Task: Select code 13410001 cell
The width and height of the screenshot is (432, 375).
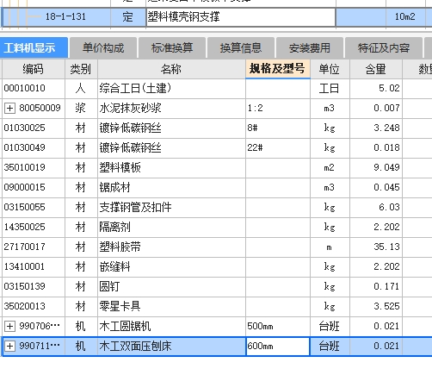Action: 34,267
